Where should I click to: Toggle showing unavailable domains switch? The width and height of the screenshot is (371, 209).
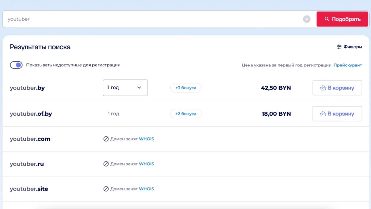click(16, 65)
